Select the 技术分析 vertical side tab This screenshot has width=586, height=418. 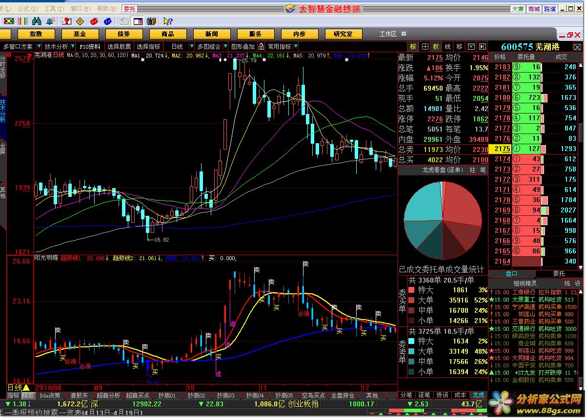point(3,112)
